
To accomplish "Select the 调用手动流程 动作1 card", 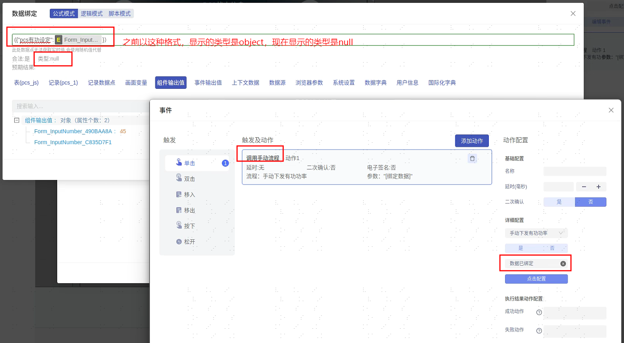I will coord(367,167).
